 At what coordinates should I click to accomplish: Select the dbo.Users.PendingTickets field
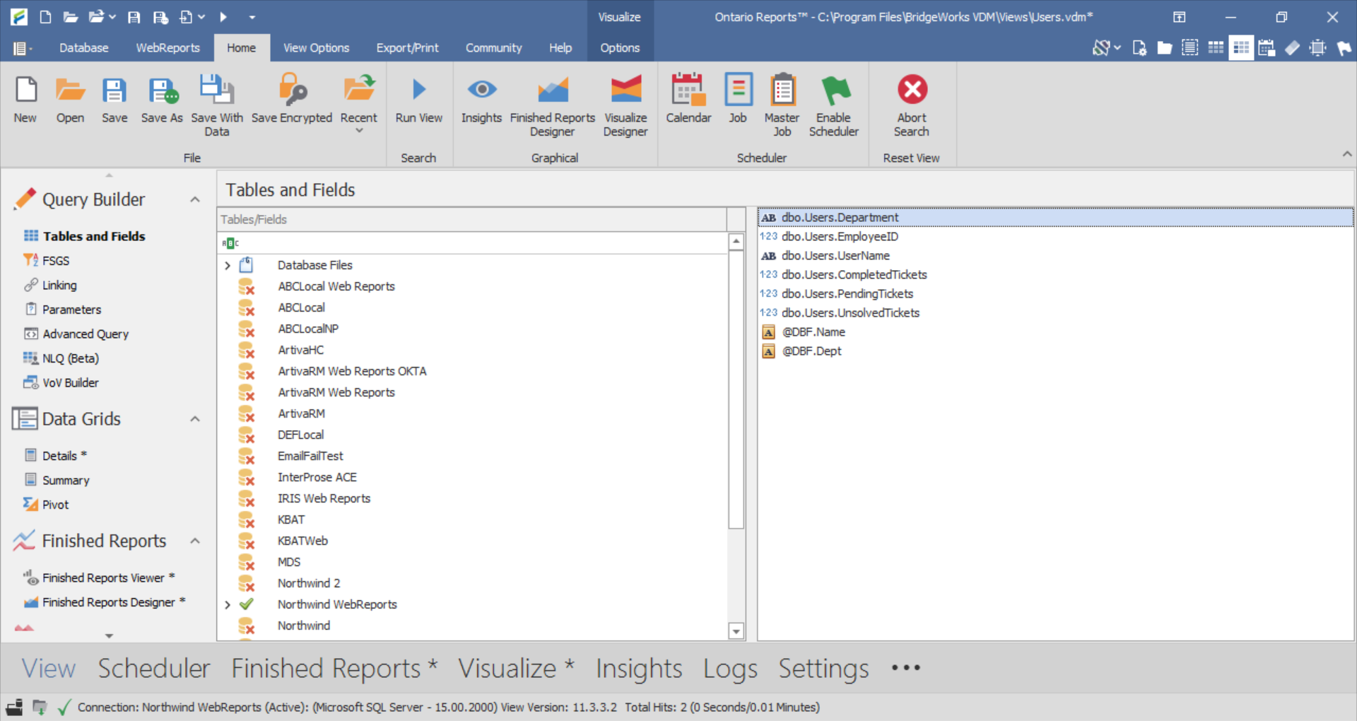[847, 294]
